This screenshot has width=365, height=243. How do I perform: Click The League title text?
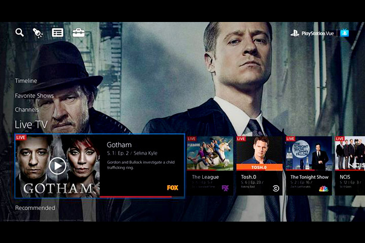[x=205, y=177]
